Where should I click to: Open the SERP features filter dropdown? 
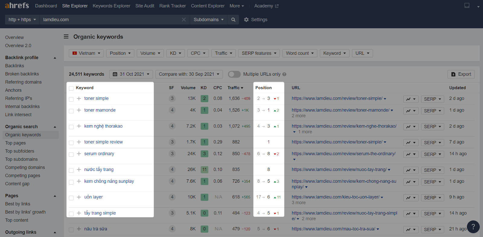[259, 53]
